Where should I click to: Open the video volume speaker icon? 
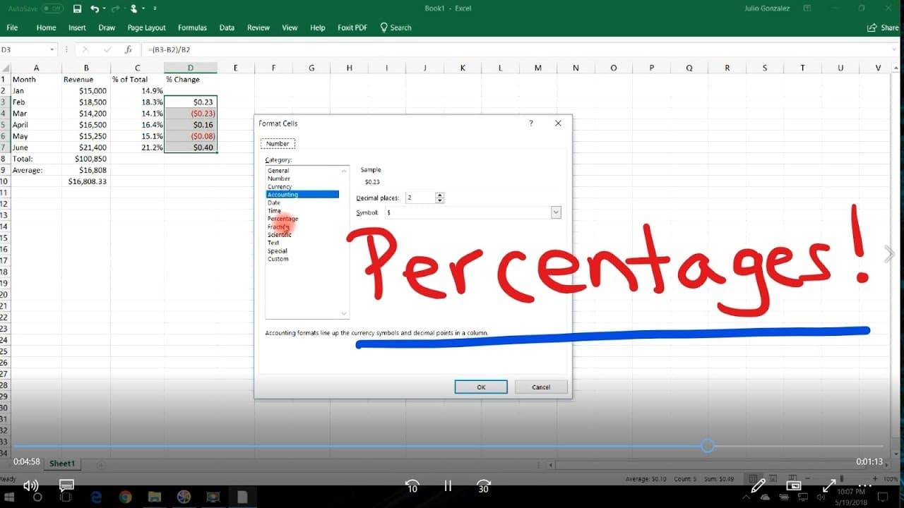[30, 485]
